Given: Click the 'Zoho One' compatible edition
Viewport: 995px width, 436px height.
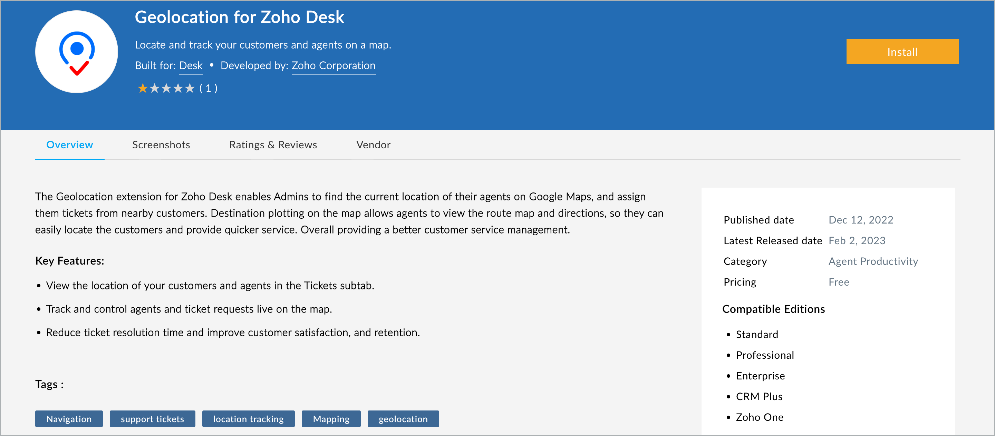Looking at the screenshot, I should 760,417.
